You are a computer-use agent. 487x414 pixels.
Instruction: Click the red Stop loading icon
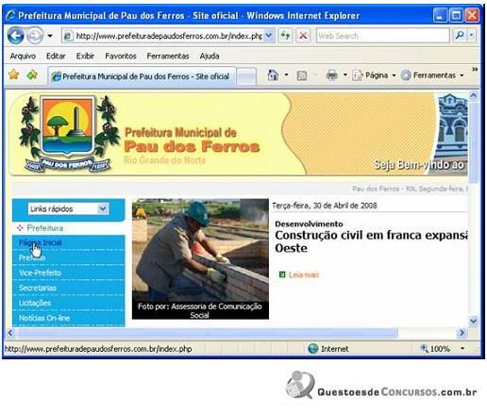pyautogui.click(x=303, y=36)
